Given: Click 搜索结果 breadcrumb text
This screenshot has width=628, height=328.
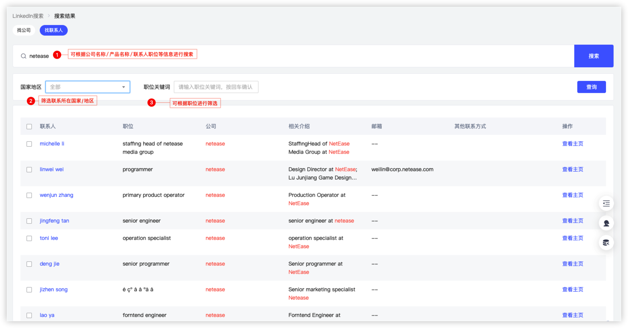Looking at the screenshot, I should point(65,16).
